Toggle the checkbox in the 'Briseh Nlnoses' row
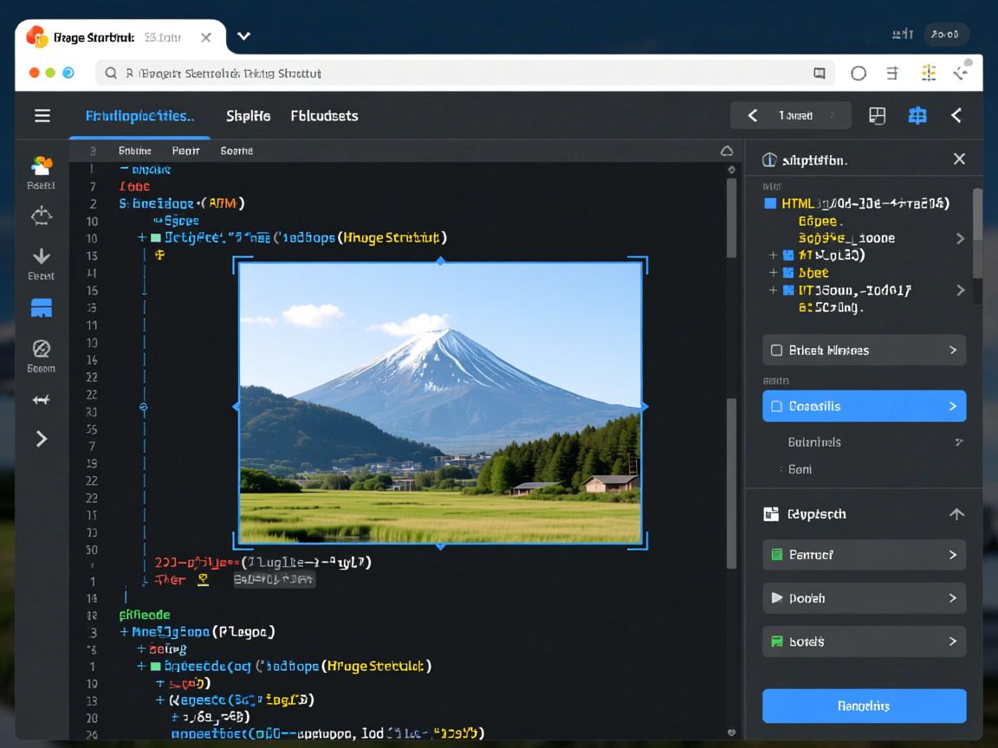This screenshot has width=998, height=748. (x=776, y=351)
